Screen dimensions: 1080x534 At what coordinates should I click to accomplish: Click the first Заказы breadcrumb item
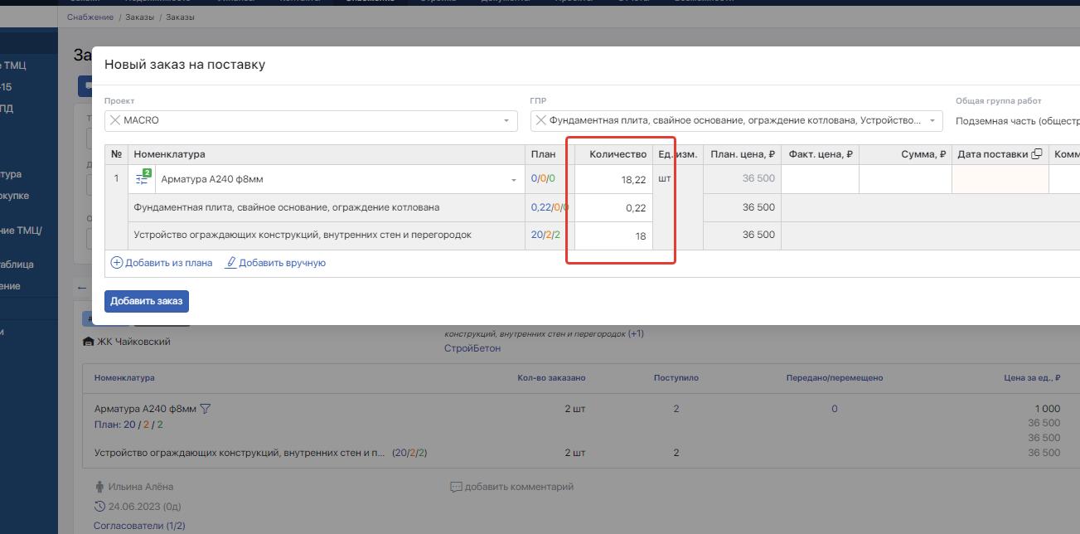pyautogui.click(x=139, y=17)
